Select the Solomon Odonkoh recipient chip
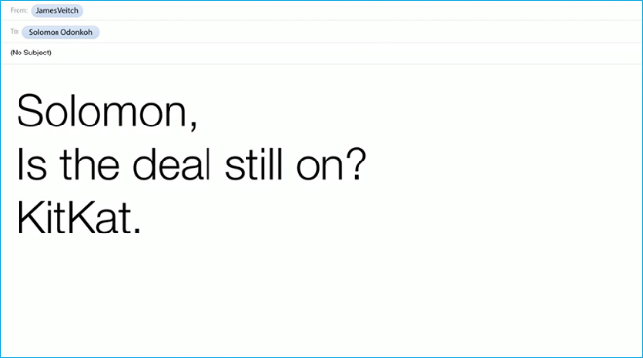Image resolution: width=643 pixels, height=358 pixels. pos(60,32)
